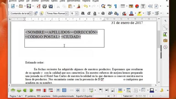Insert an image from the toolbar
176x99 pixels.
pyautogui.click(x=131, y=6)
